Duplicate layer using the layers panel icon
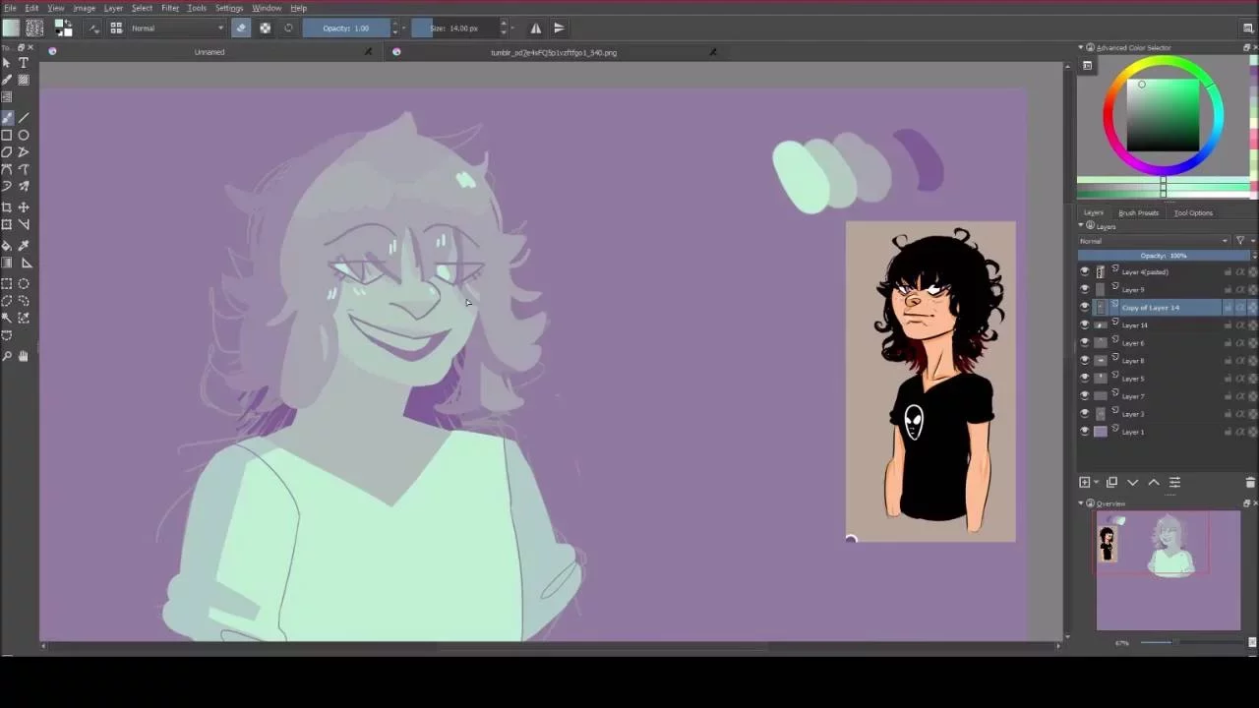The height and width of the screenshot is (708, 1259). [1111, 482]
